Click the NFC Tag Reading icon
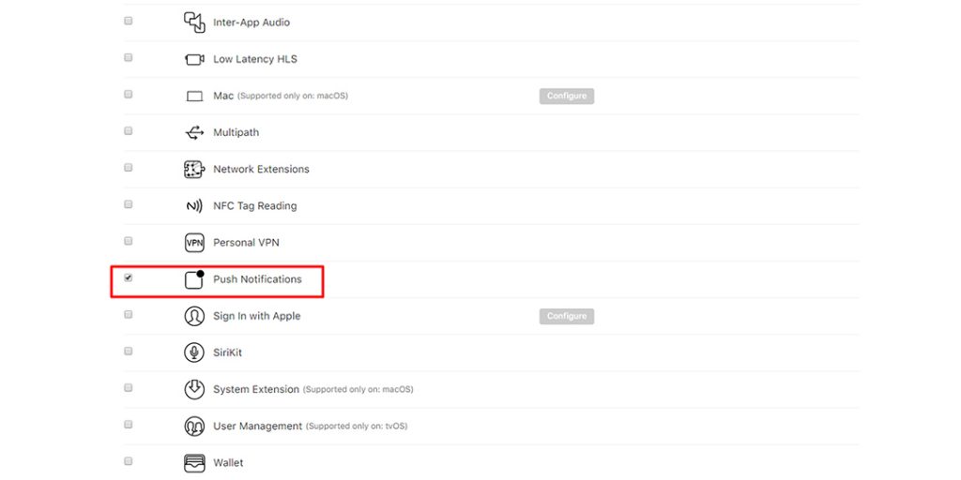This screenshot has height=480, width=961. 194,206
